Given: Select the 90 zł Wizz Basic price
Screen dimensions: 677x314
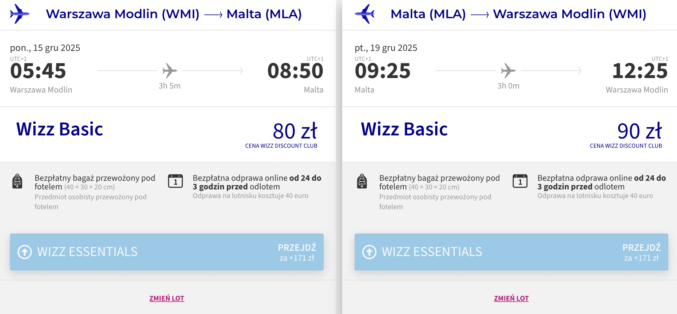Looking at the screenshot, I should coord(639,131).
